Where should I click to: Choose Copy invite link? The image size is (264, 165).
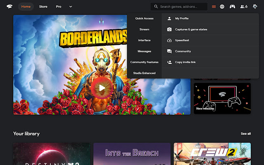[x=210, y=62]
